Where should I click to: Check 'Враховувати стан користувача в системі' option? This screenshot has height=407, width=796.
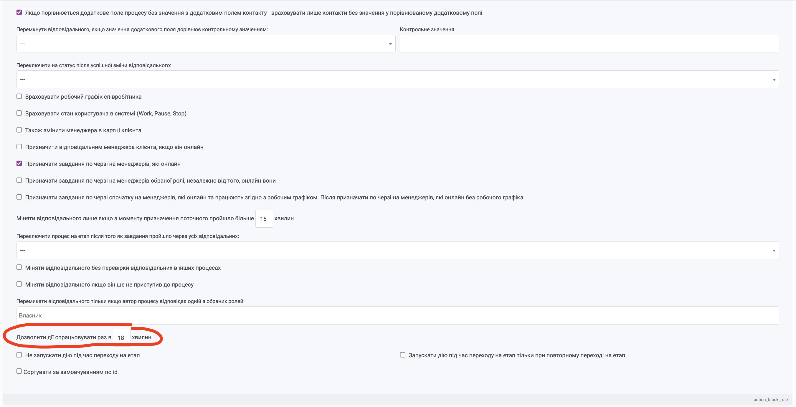[x=19, y=113]
